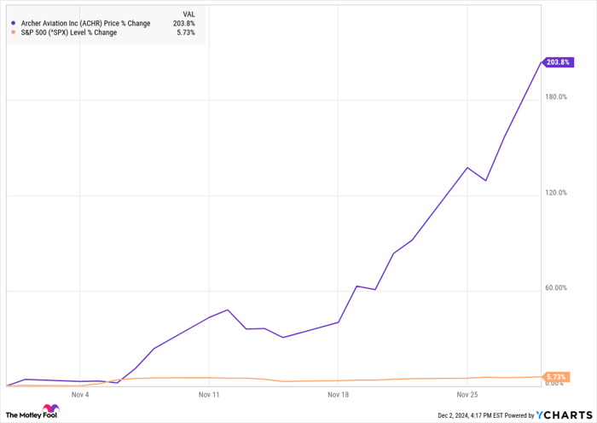
Task: Click the VAL column header
Action: coord(188,14)
